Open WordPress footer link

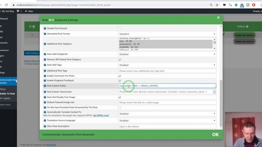tap(51, 145)
